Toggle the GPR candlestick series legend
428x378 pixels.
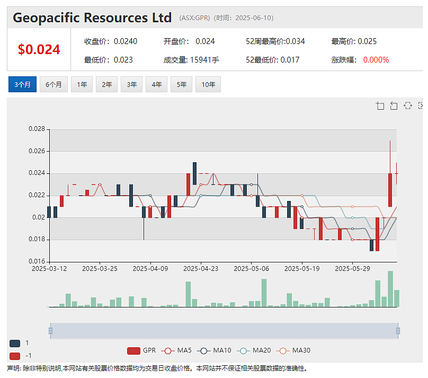click(141, 350)
